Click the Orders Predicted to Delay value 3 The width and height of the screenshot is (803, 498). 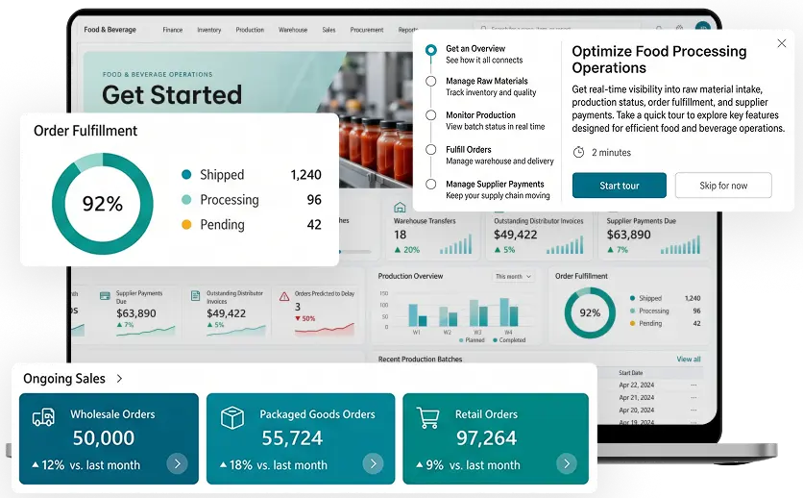pos(298,307)
